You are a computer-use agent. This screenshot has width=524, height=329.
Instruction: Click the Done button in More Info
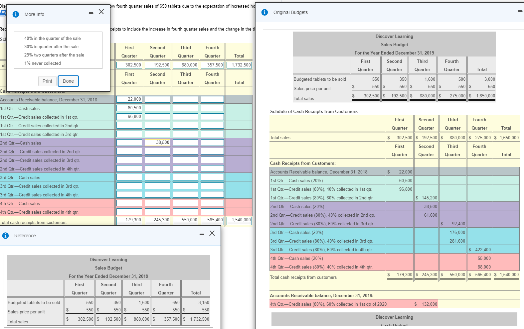click(68, 81)
